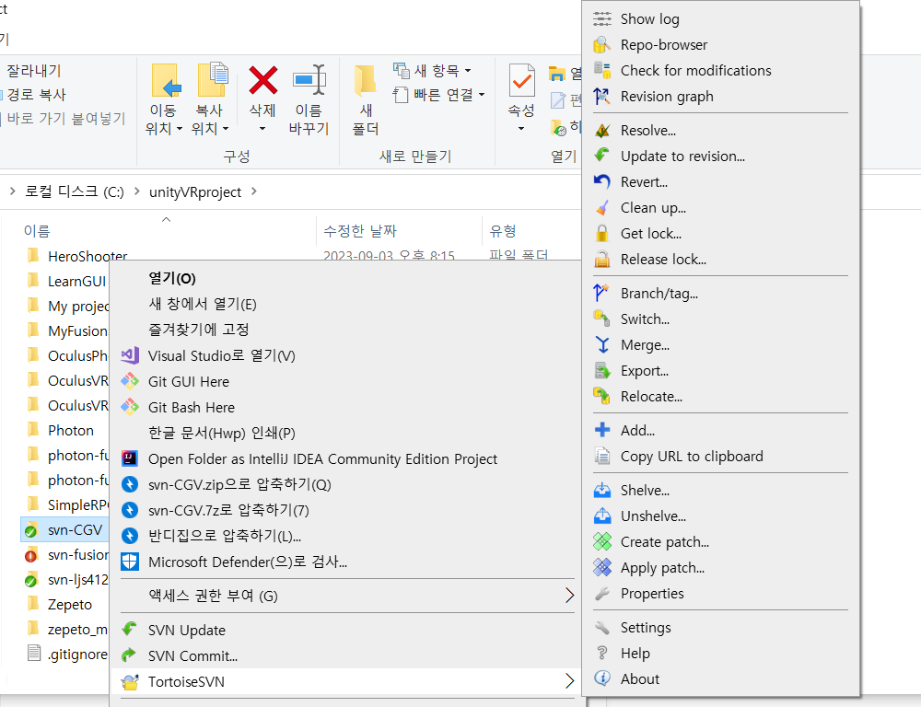
Task: Sort by the 수정한 날짜 column header
Action: 360,231
